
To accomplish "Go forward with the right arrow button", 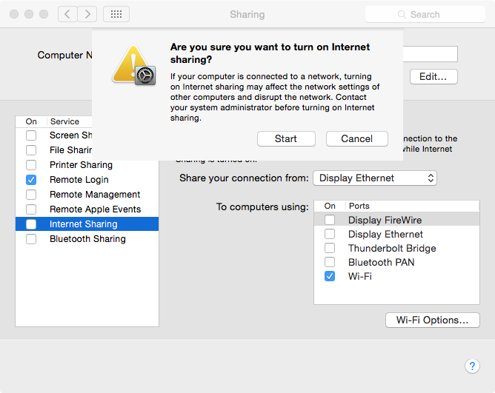I will [x=87, y=14].
